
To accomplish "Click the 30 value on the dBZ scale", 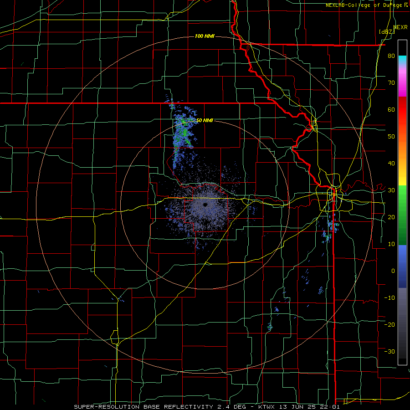I will pos(391,190).
